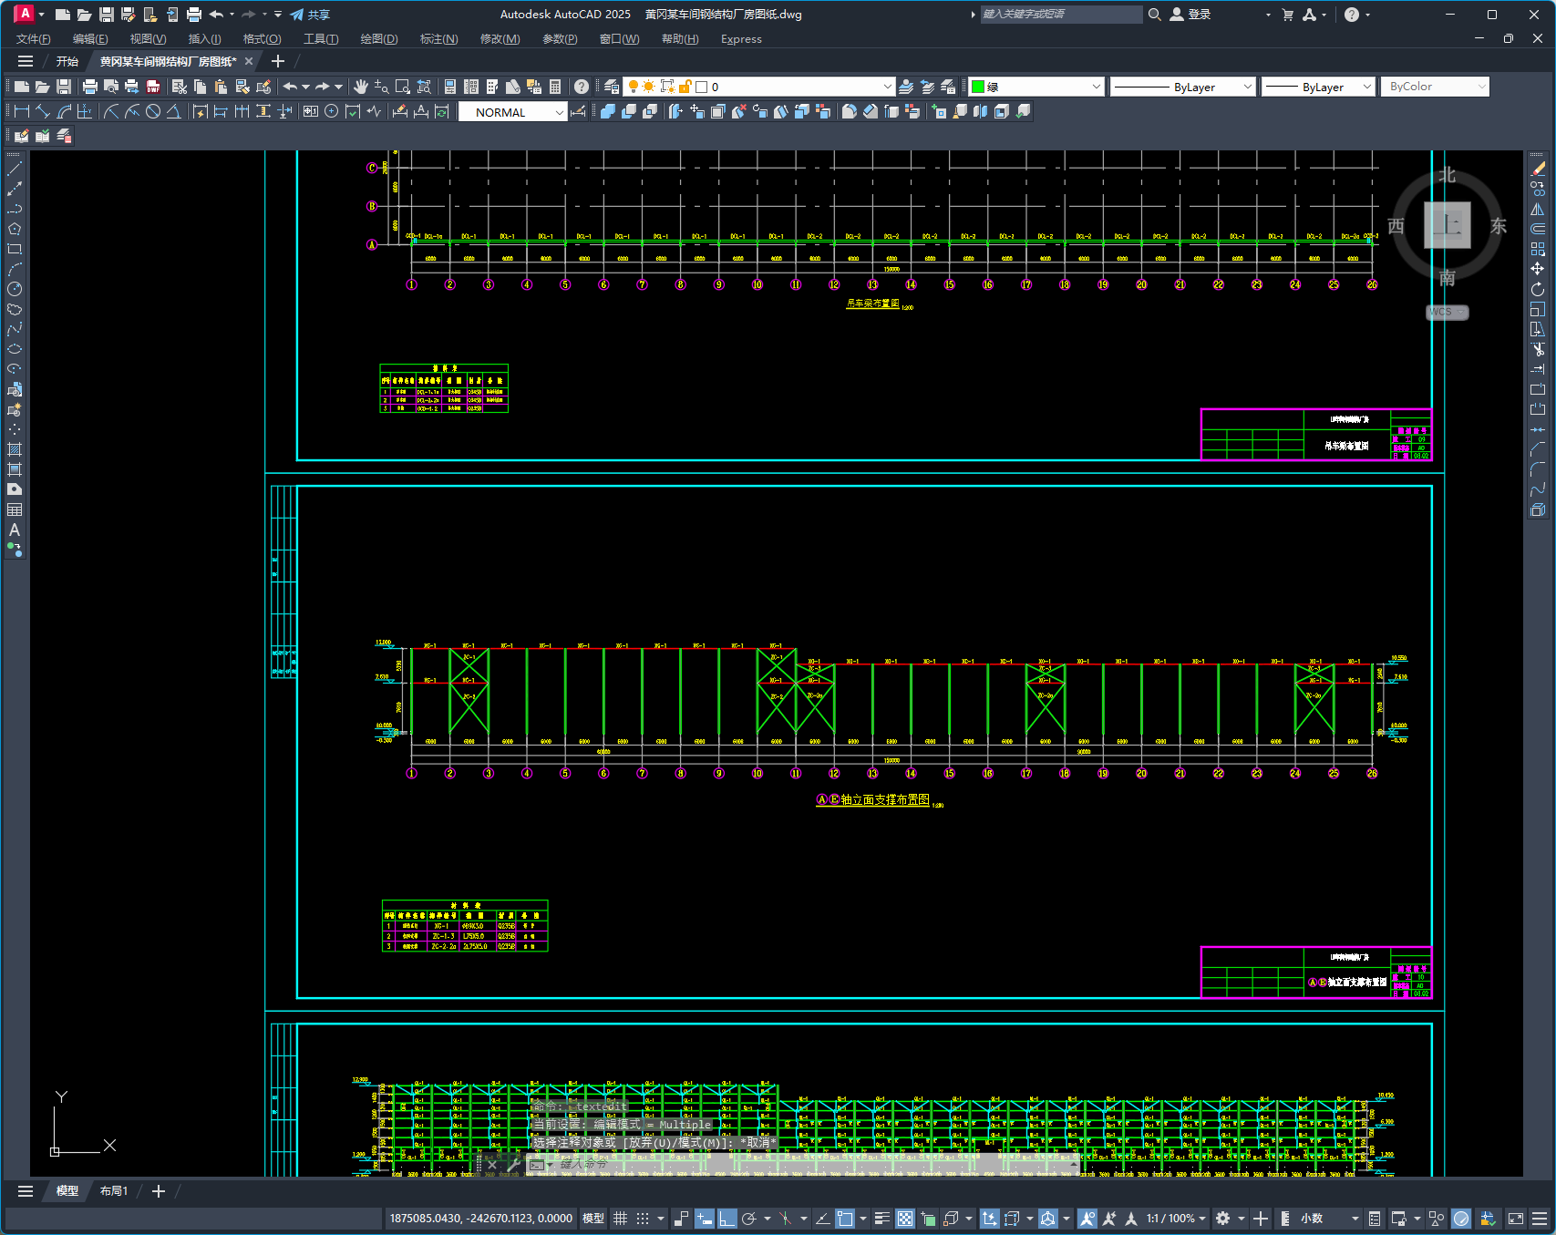Click the Center Mark tool
Viewport: 1556px width, 1235px height.
click(x=332, y=111)
